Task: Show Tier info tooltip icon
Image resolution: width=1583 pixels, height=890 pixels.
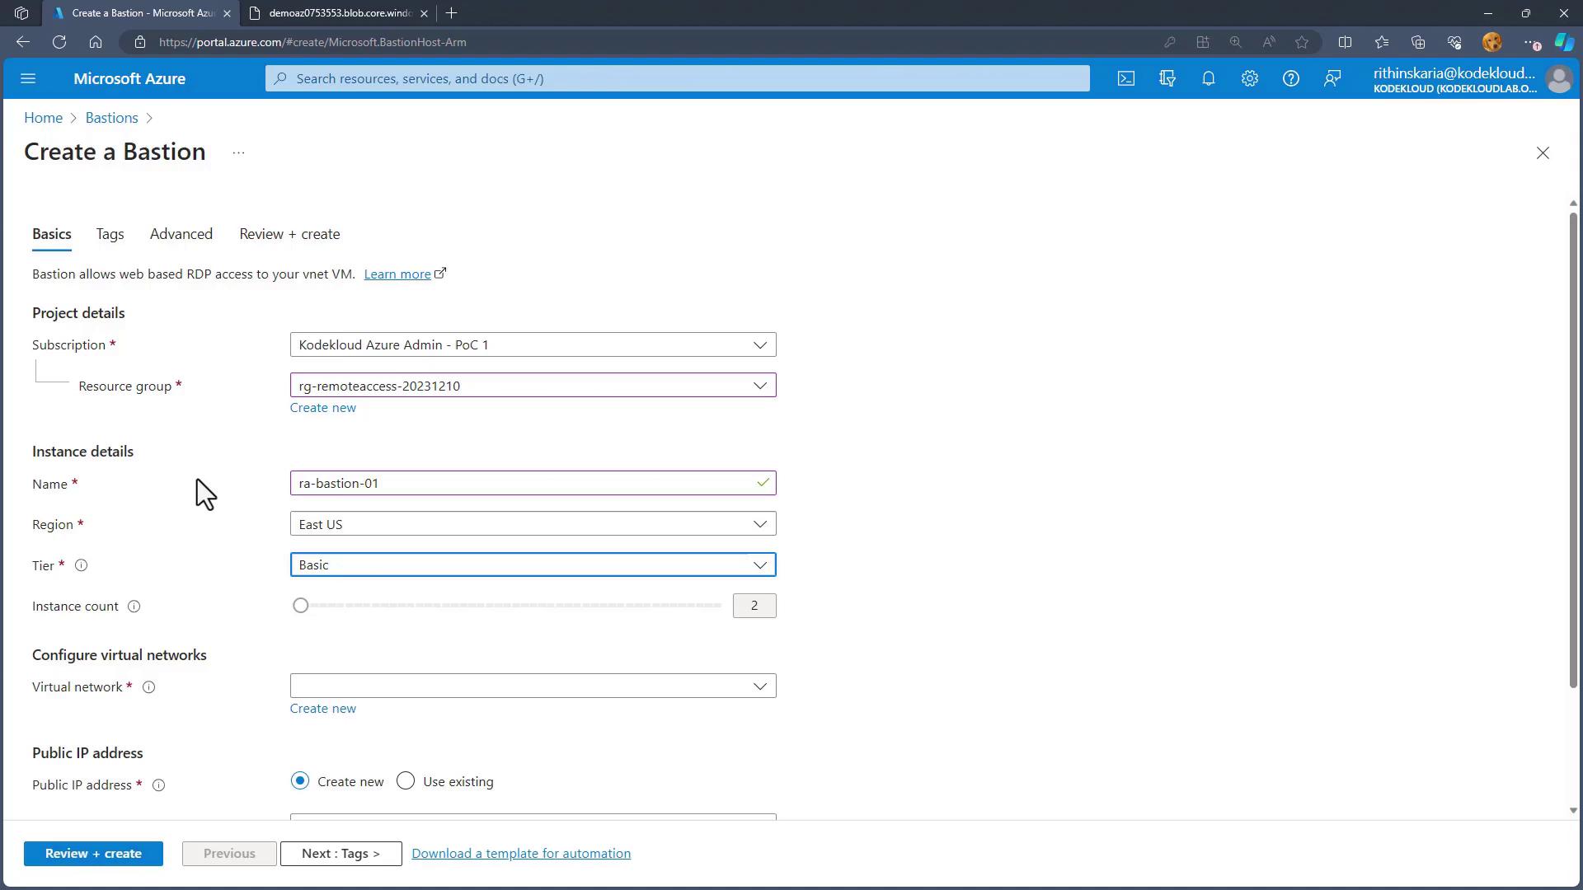Action: click(82, 565)
